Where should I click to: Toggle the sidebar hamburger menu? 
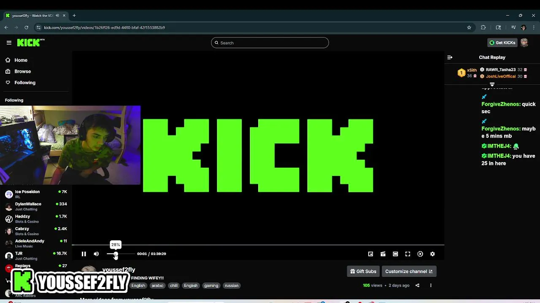coord(9,43)
